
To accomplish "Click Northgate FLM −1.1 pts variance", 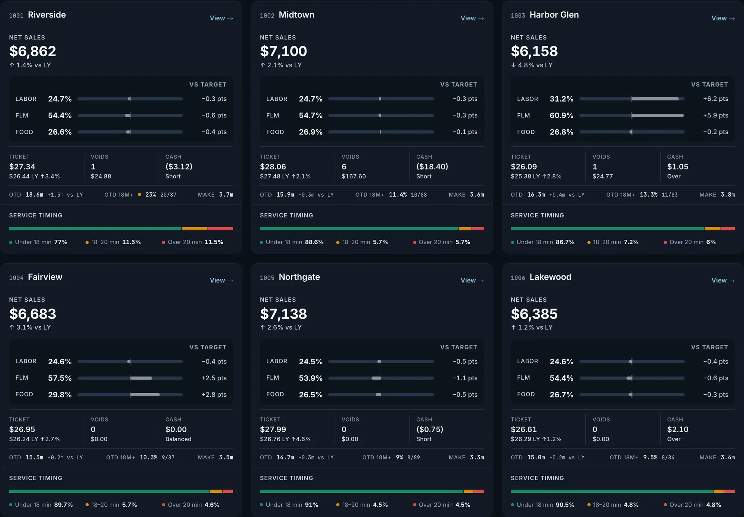I will tap(465, 378).
